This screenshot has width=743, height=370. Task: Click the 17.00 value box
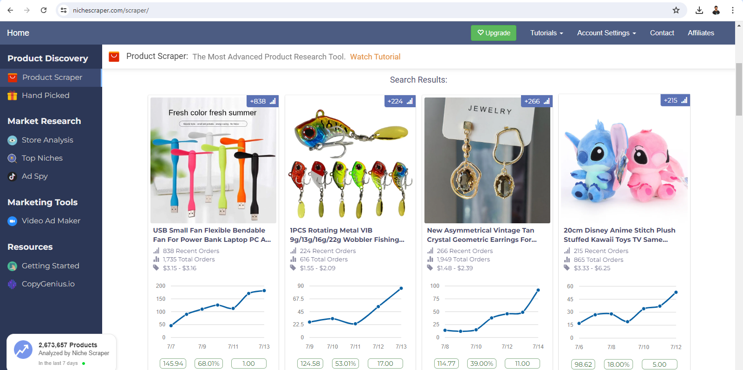click(x=385, y=364)
